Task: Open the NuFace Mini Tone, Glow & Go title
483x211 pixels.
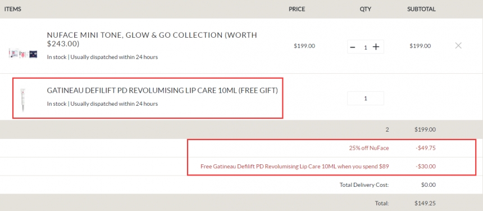Action: coord(152,39)
